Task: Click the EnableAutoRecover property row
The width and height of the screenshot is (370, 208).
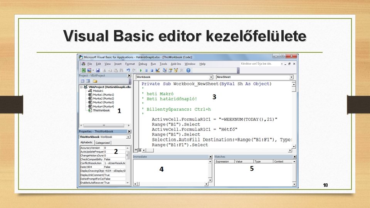Action: [103, 183]
